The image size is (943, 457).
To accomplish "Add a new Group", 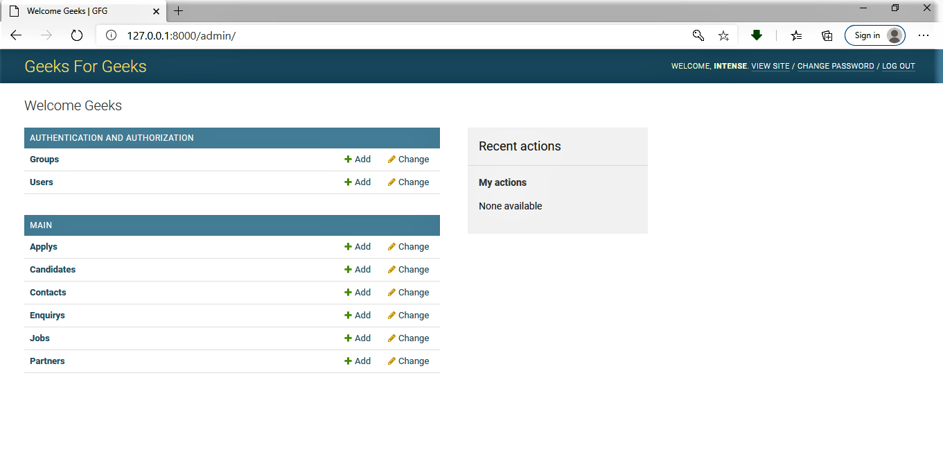I will click(358, 159).
